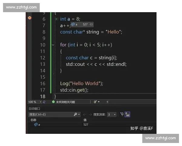Select the 自动窗口 panel title

tap(34, 109)
